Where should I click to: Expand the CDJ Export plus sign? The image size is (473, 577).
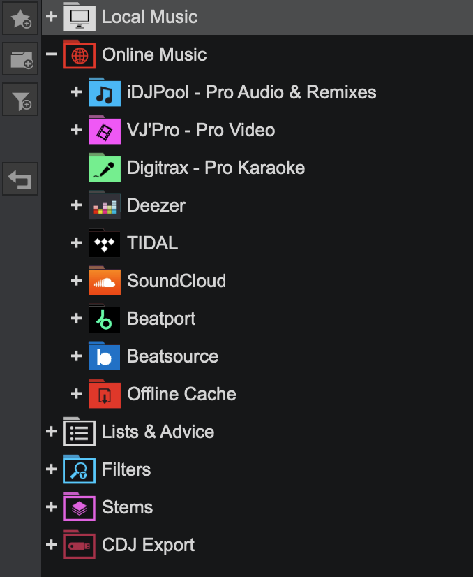pyautogui.click(x=51, y=545)
